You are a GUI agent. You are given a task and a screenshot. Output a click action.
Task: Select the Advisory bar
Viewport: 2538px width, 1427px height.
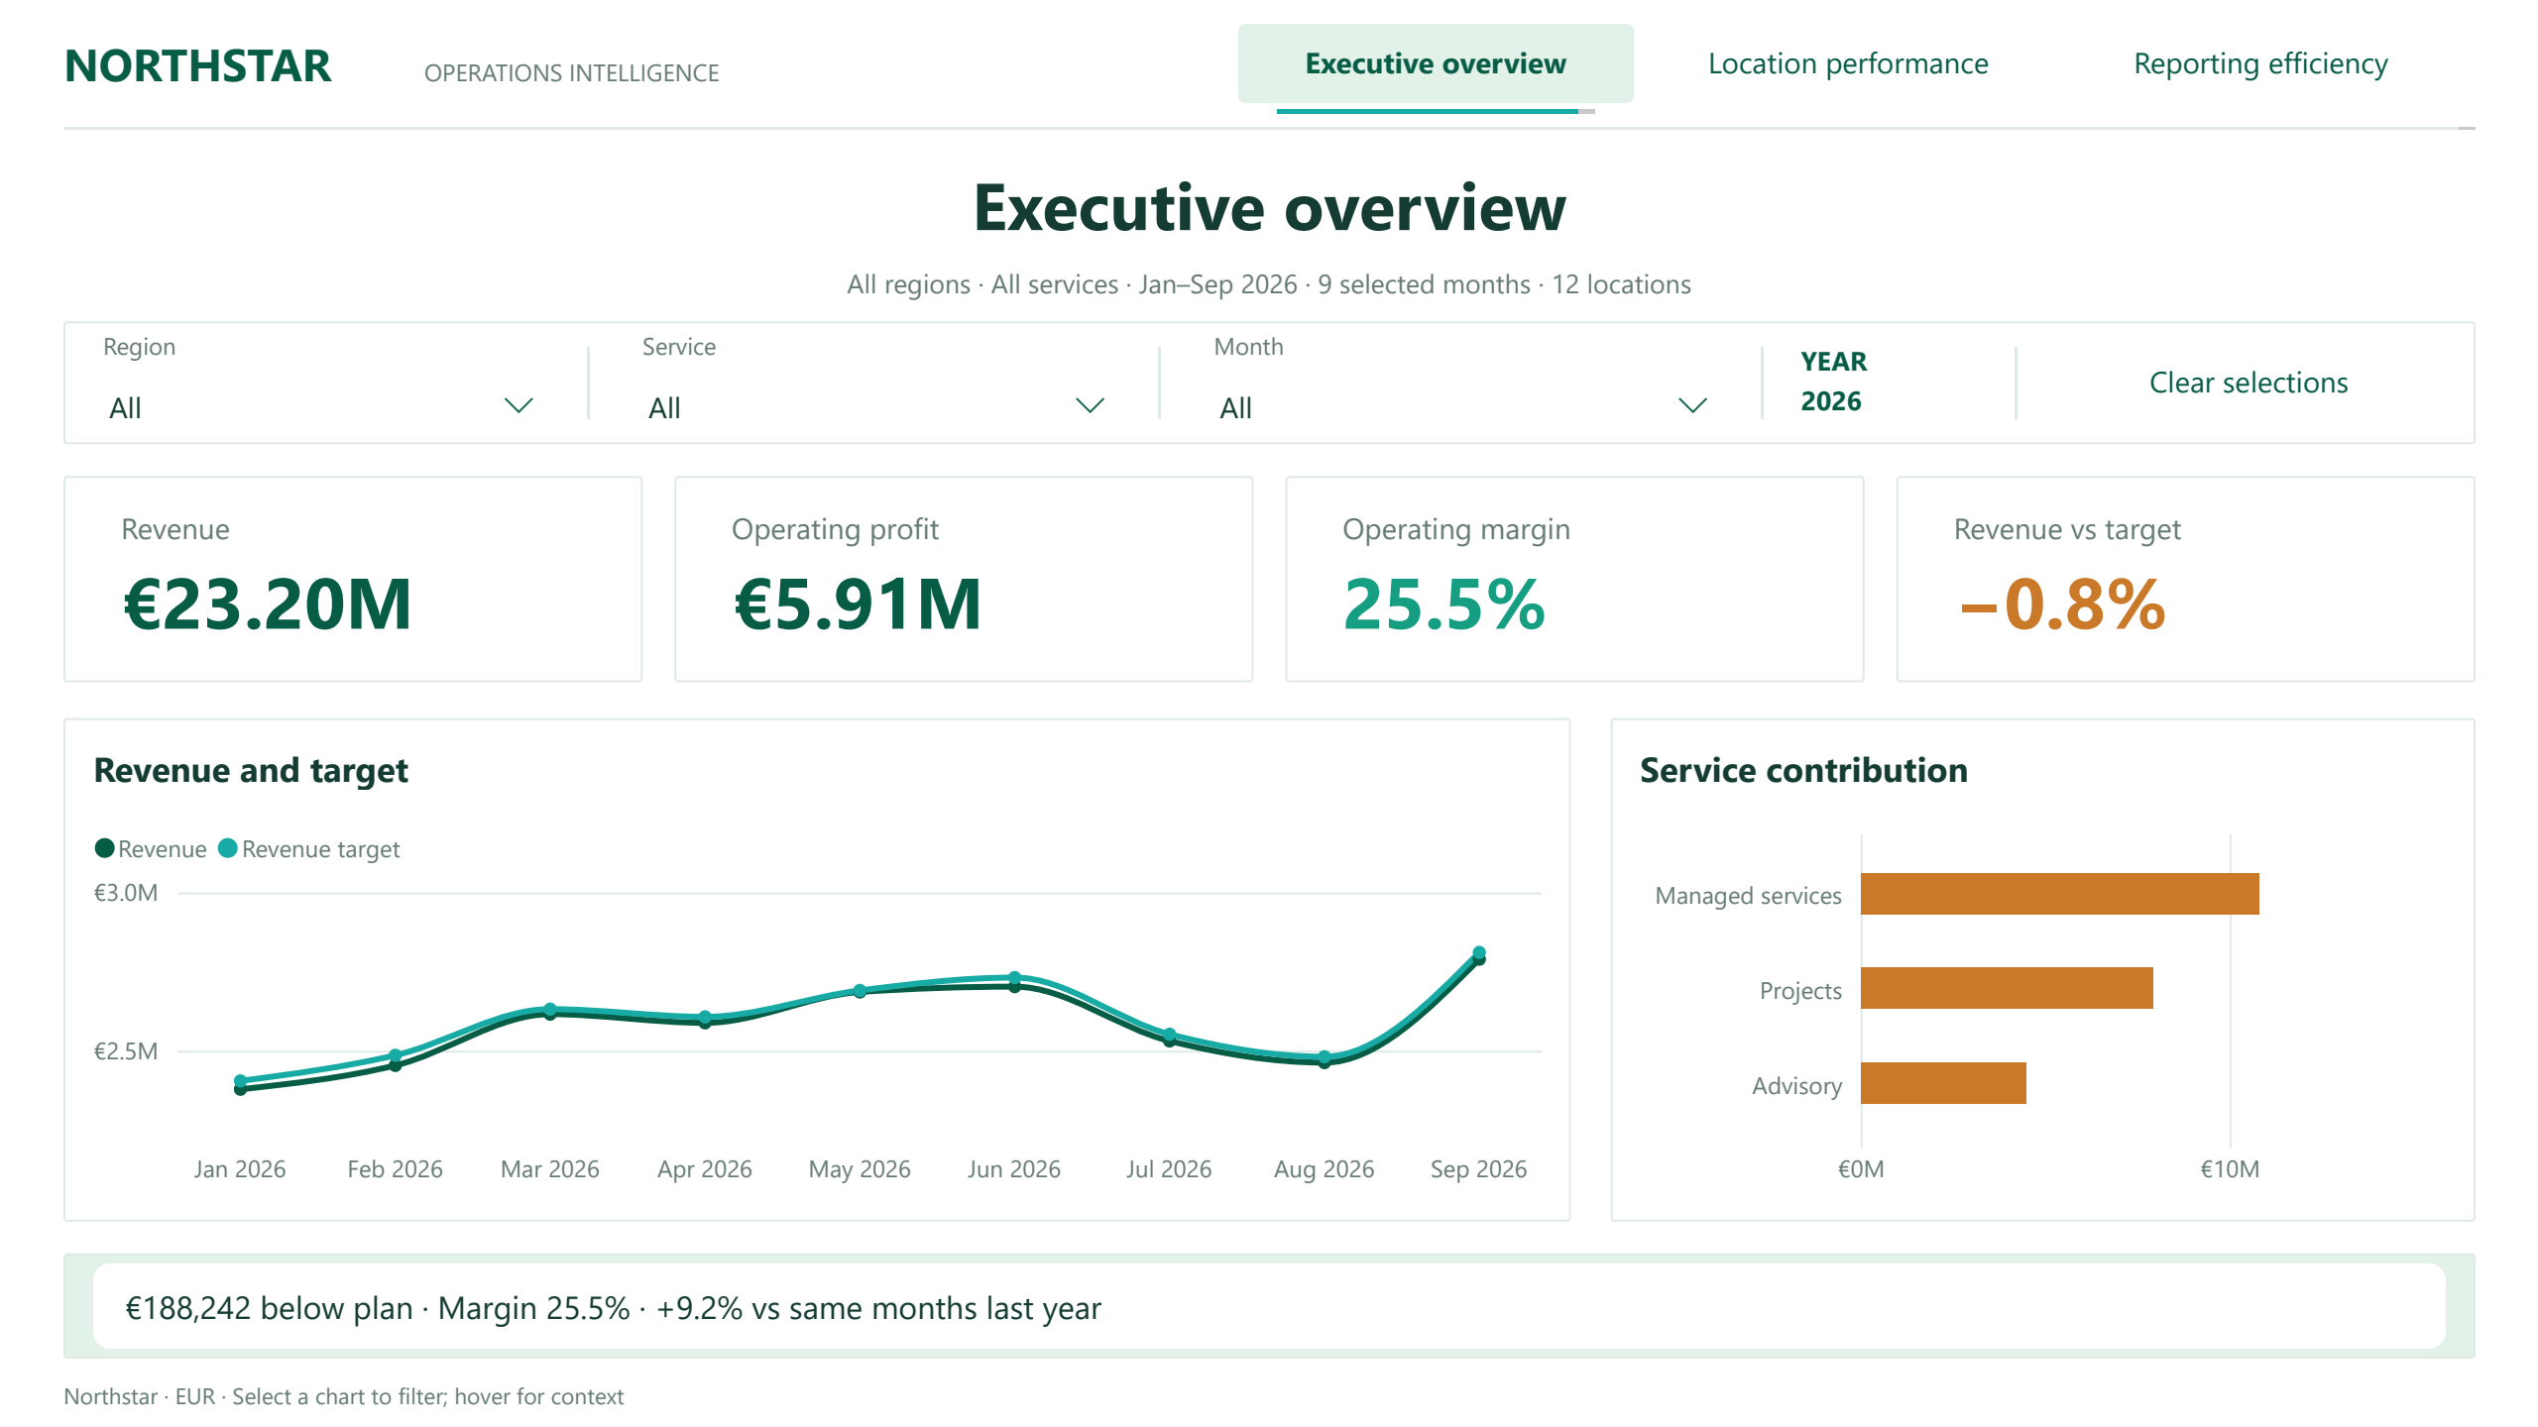coord(1943,1083)
